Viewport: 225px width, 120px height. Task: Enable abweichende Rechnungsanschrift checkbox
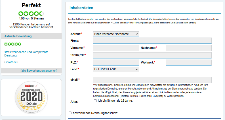click(x=70, y=113)
